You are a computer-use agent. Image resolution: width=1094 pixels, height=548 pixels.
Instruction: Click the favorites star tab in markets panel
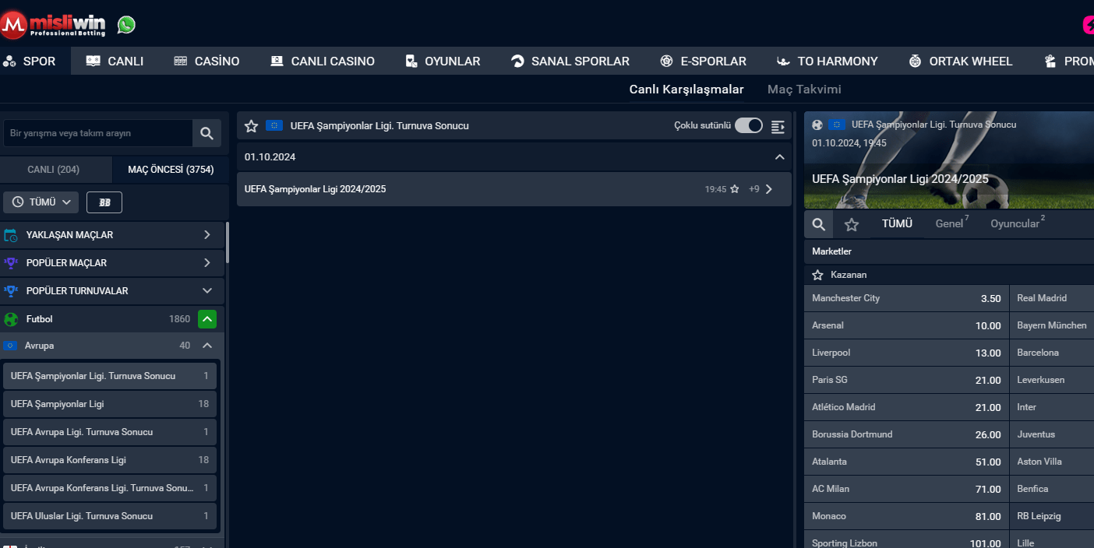(852, 224)
